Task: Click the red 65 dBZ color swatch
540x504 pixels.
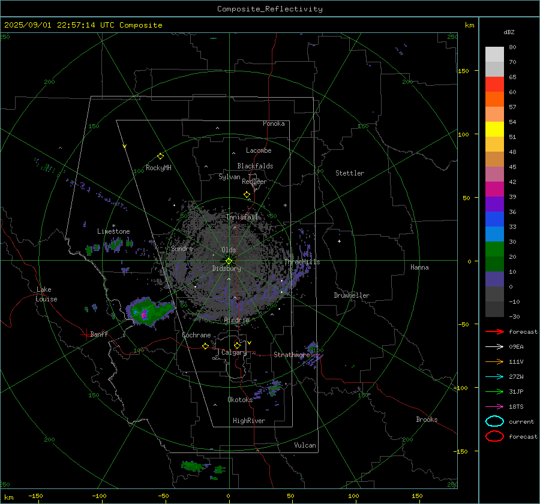Action: point(494,84)
